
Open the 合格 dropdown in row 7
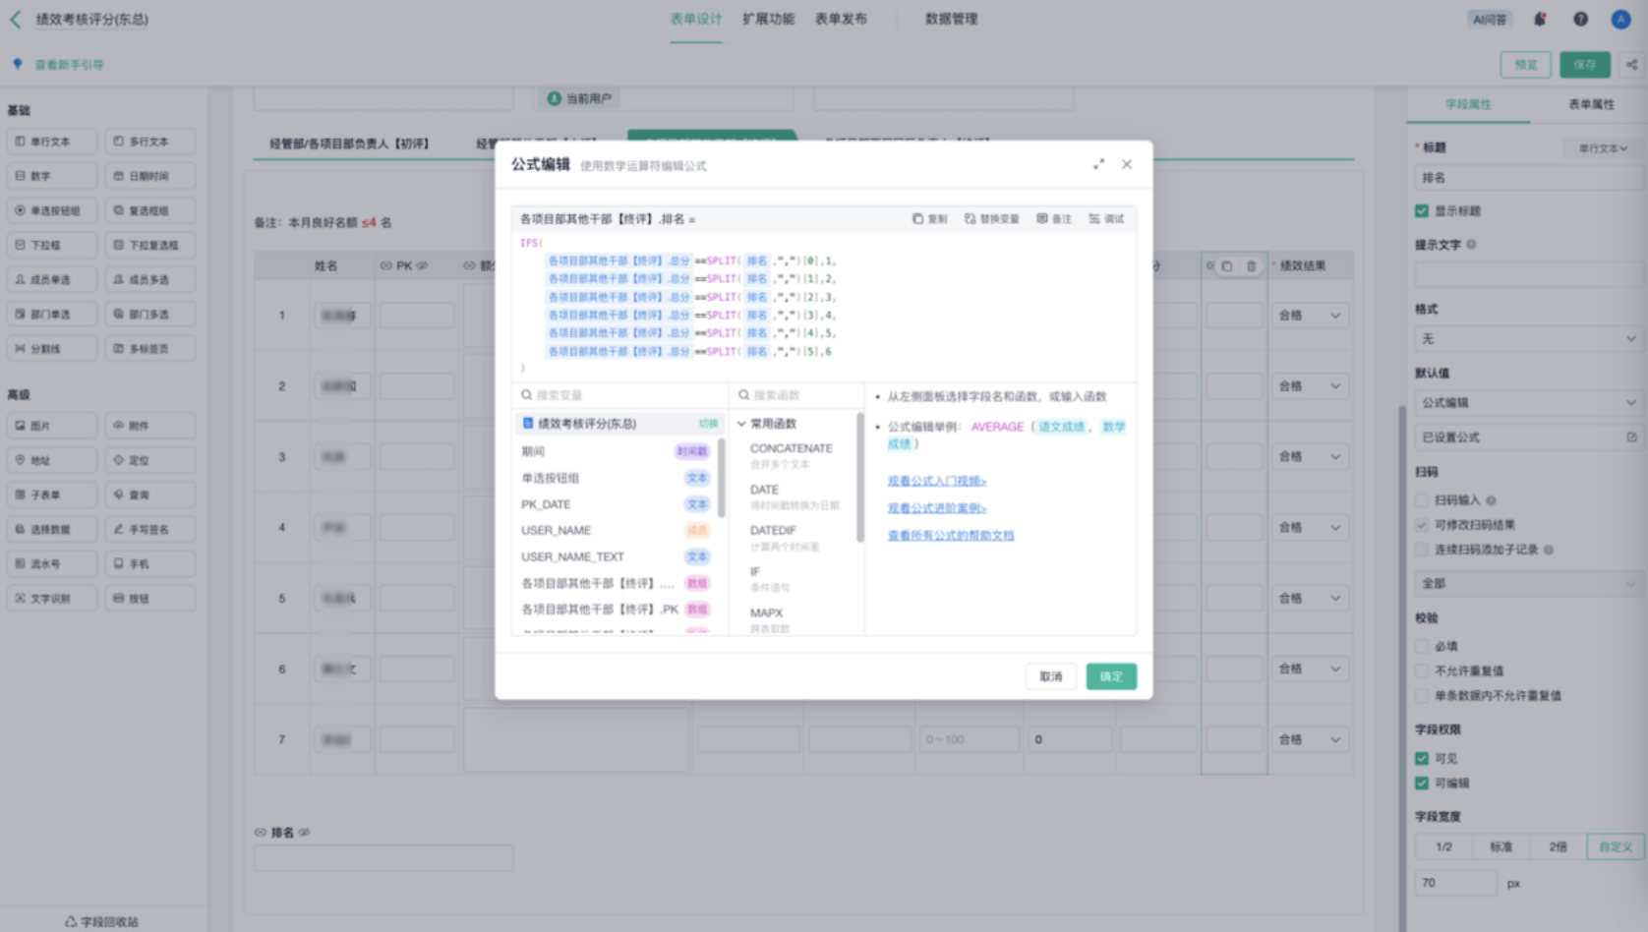pos(1310,739)
